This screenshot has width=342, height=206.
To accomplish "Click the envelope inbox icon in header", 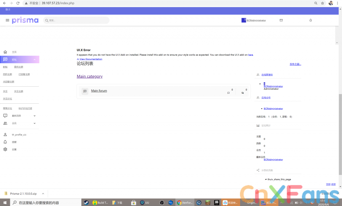I will pos(281,20).
